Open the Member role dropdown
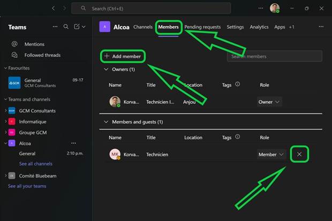The width and height of the screenshot is (332, 221). (271, 154)
